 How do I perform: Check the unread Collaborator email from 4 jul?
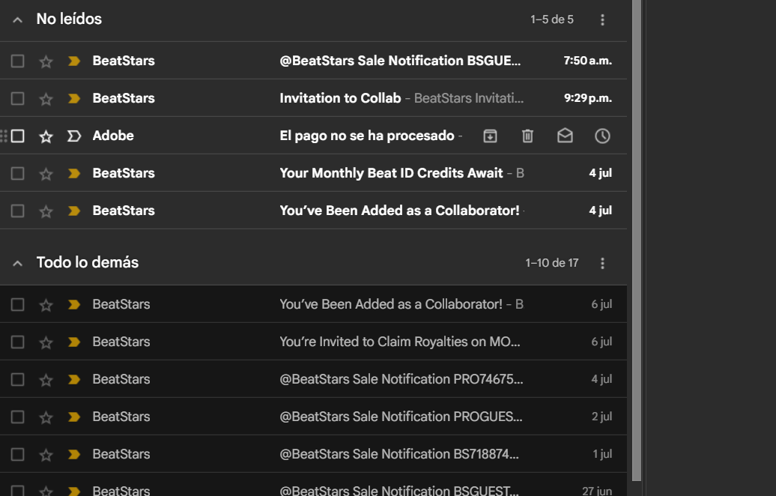coord(17,211)
